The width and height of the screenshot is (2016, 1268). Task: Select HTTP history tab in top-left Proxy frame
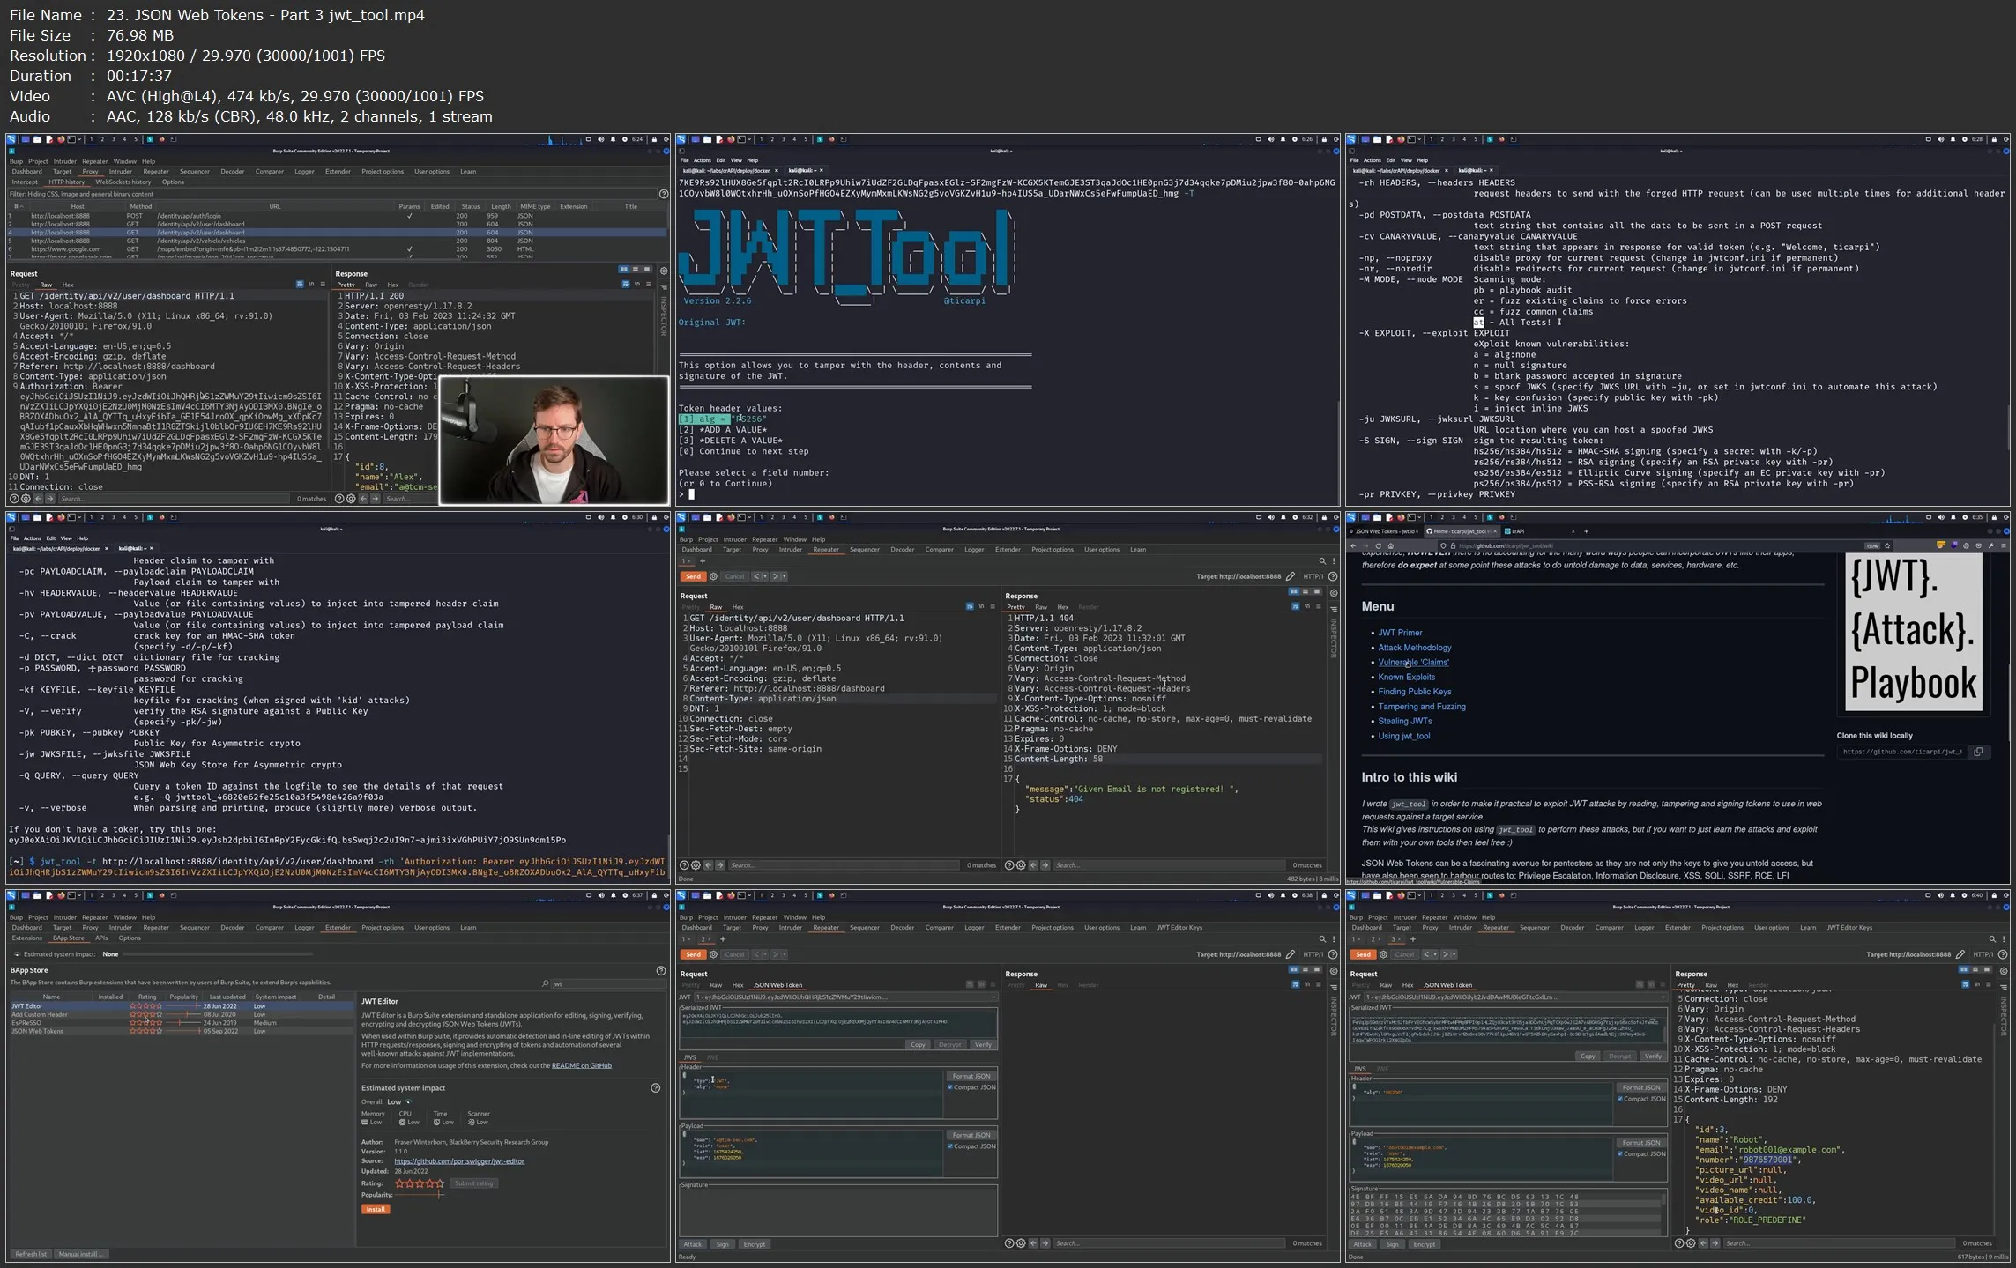pyautogui.click(x=66, y=182)
